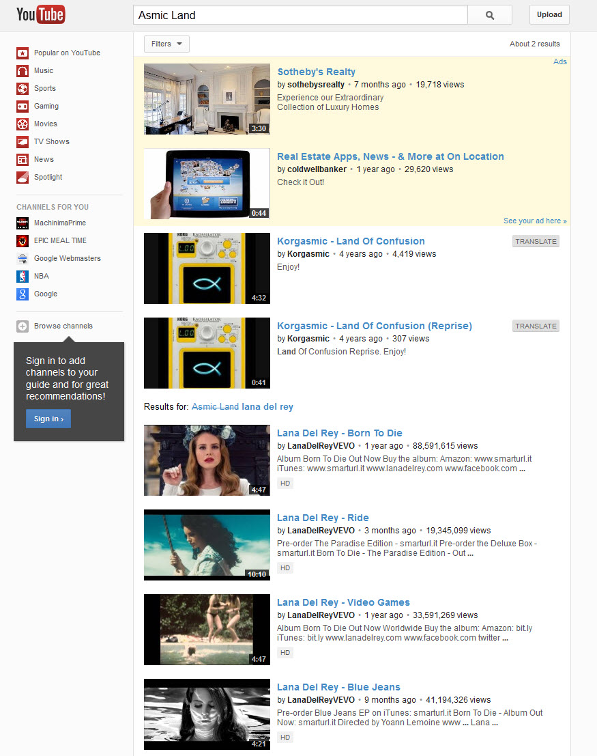Open Real Estate Apps, News video title
The height and width of the screenshot is (756, 597).
point(390,156)
